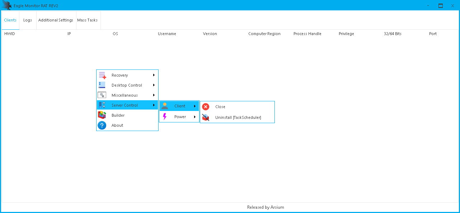Click the lightning bolt Power icon
The height and width of the screenshot is (213, 460).
165,117
